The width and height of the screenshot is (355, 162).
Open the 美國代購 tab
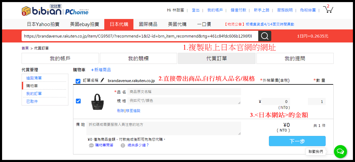(x=177, y=24)
